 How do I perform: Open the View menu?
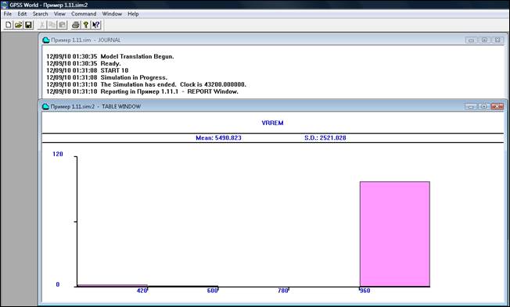click(59, 14)
